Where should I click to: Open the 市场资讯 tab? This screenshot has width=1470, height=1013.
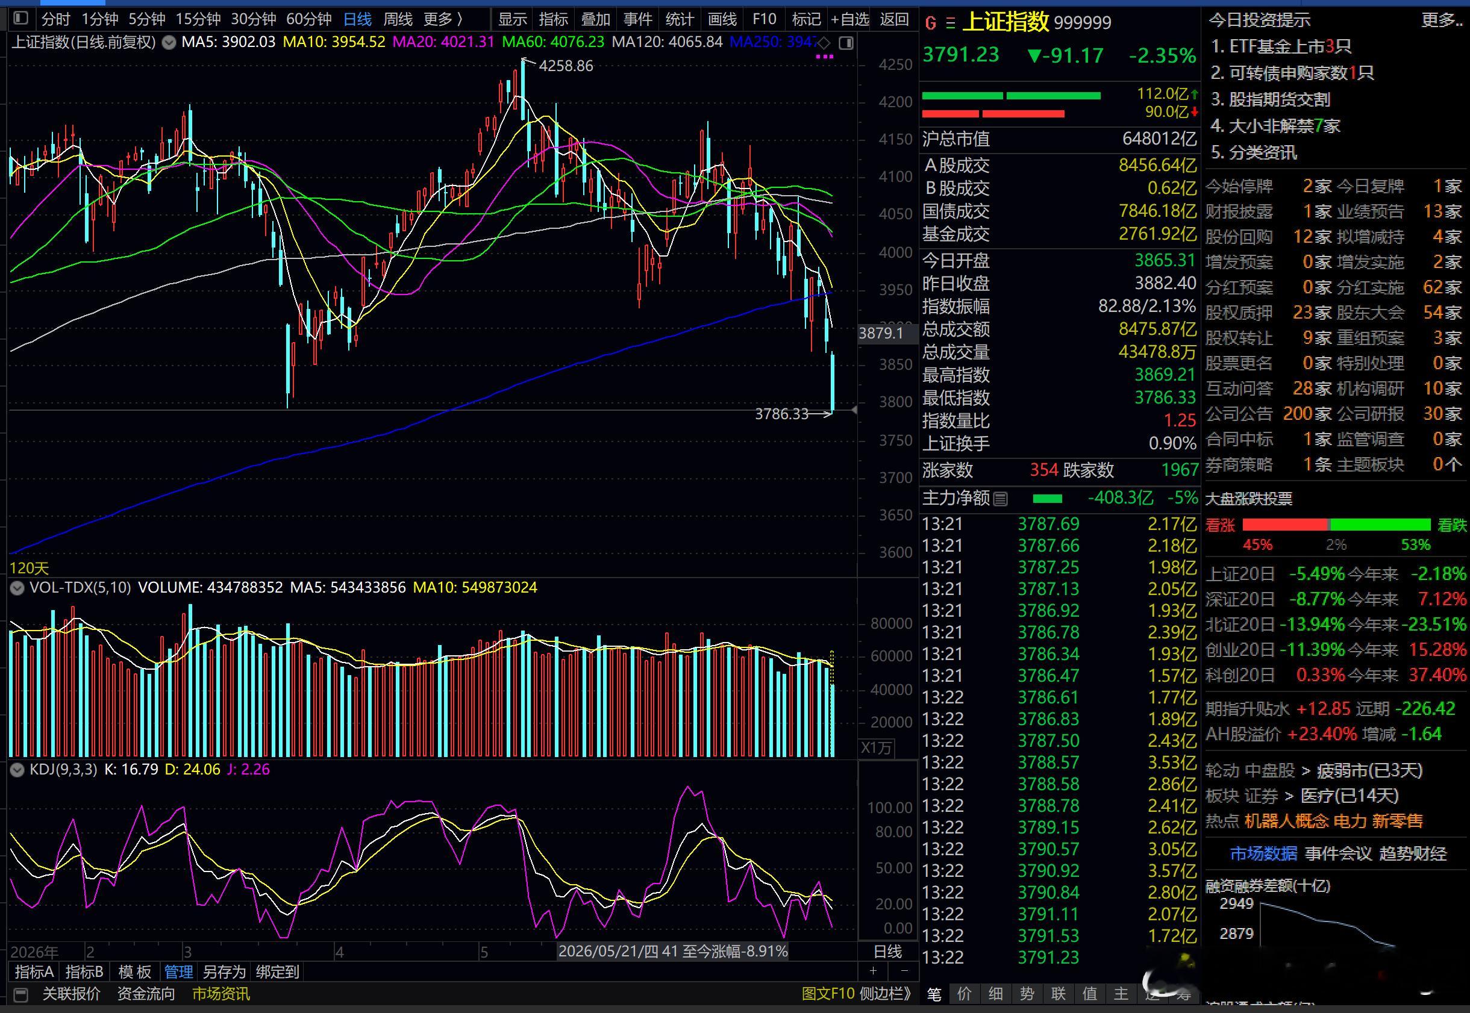pos(221,994)
